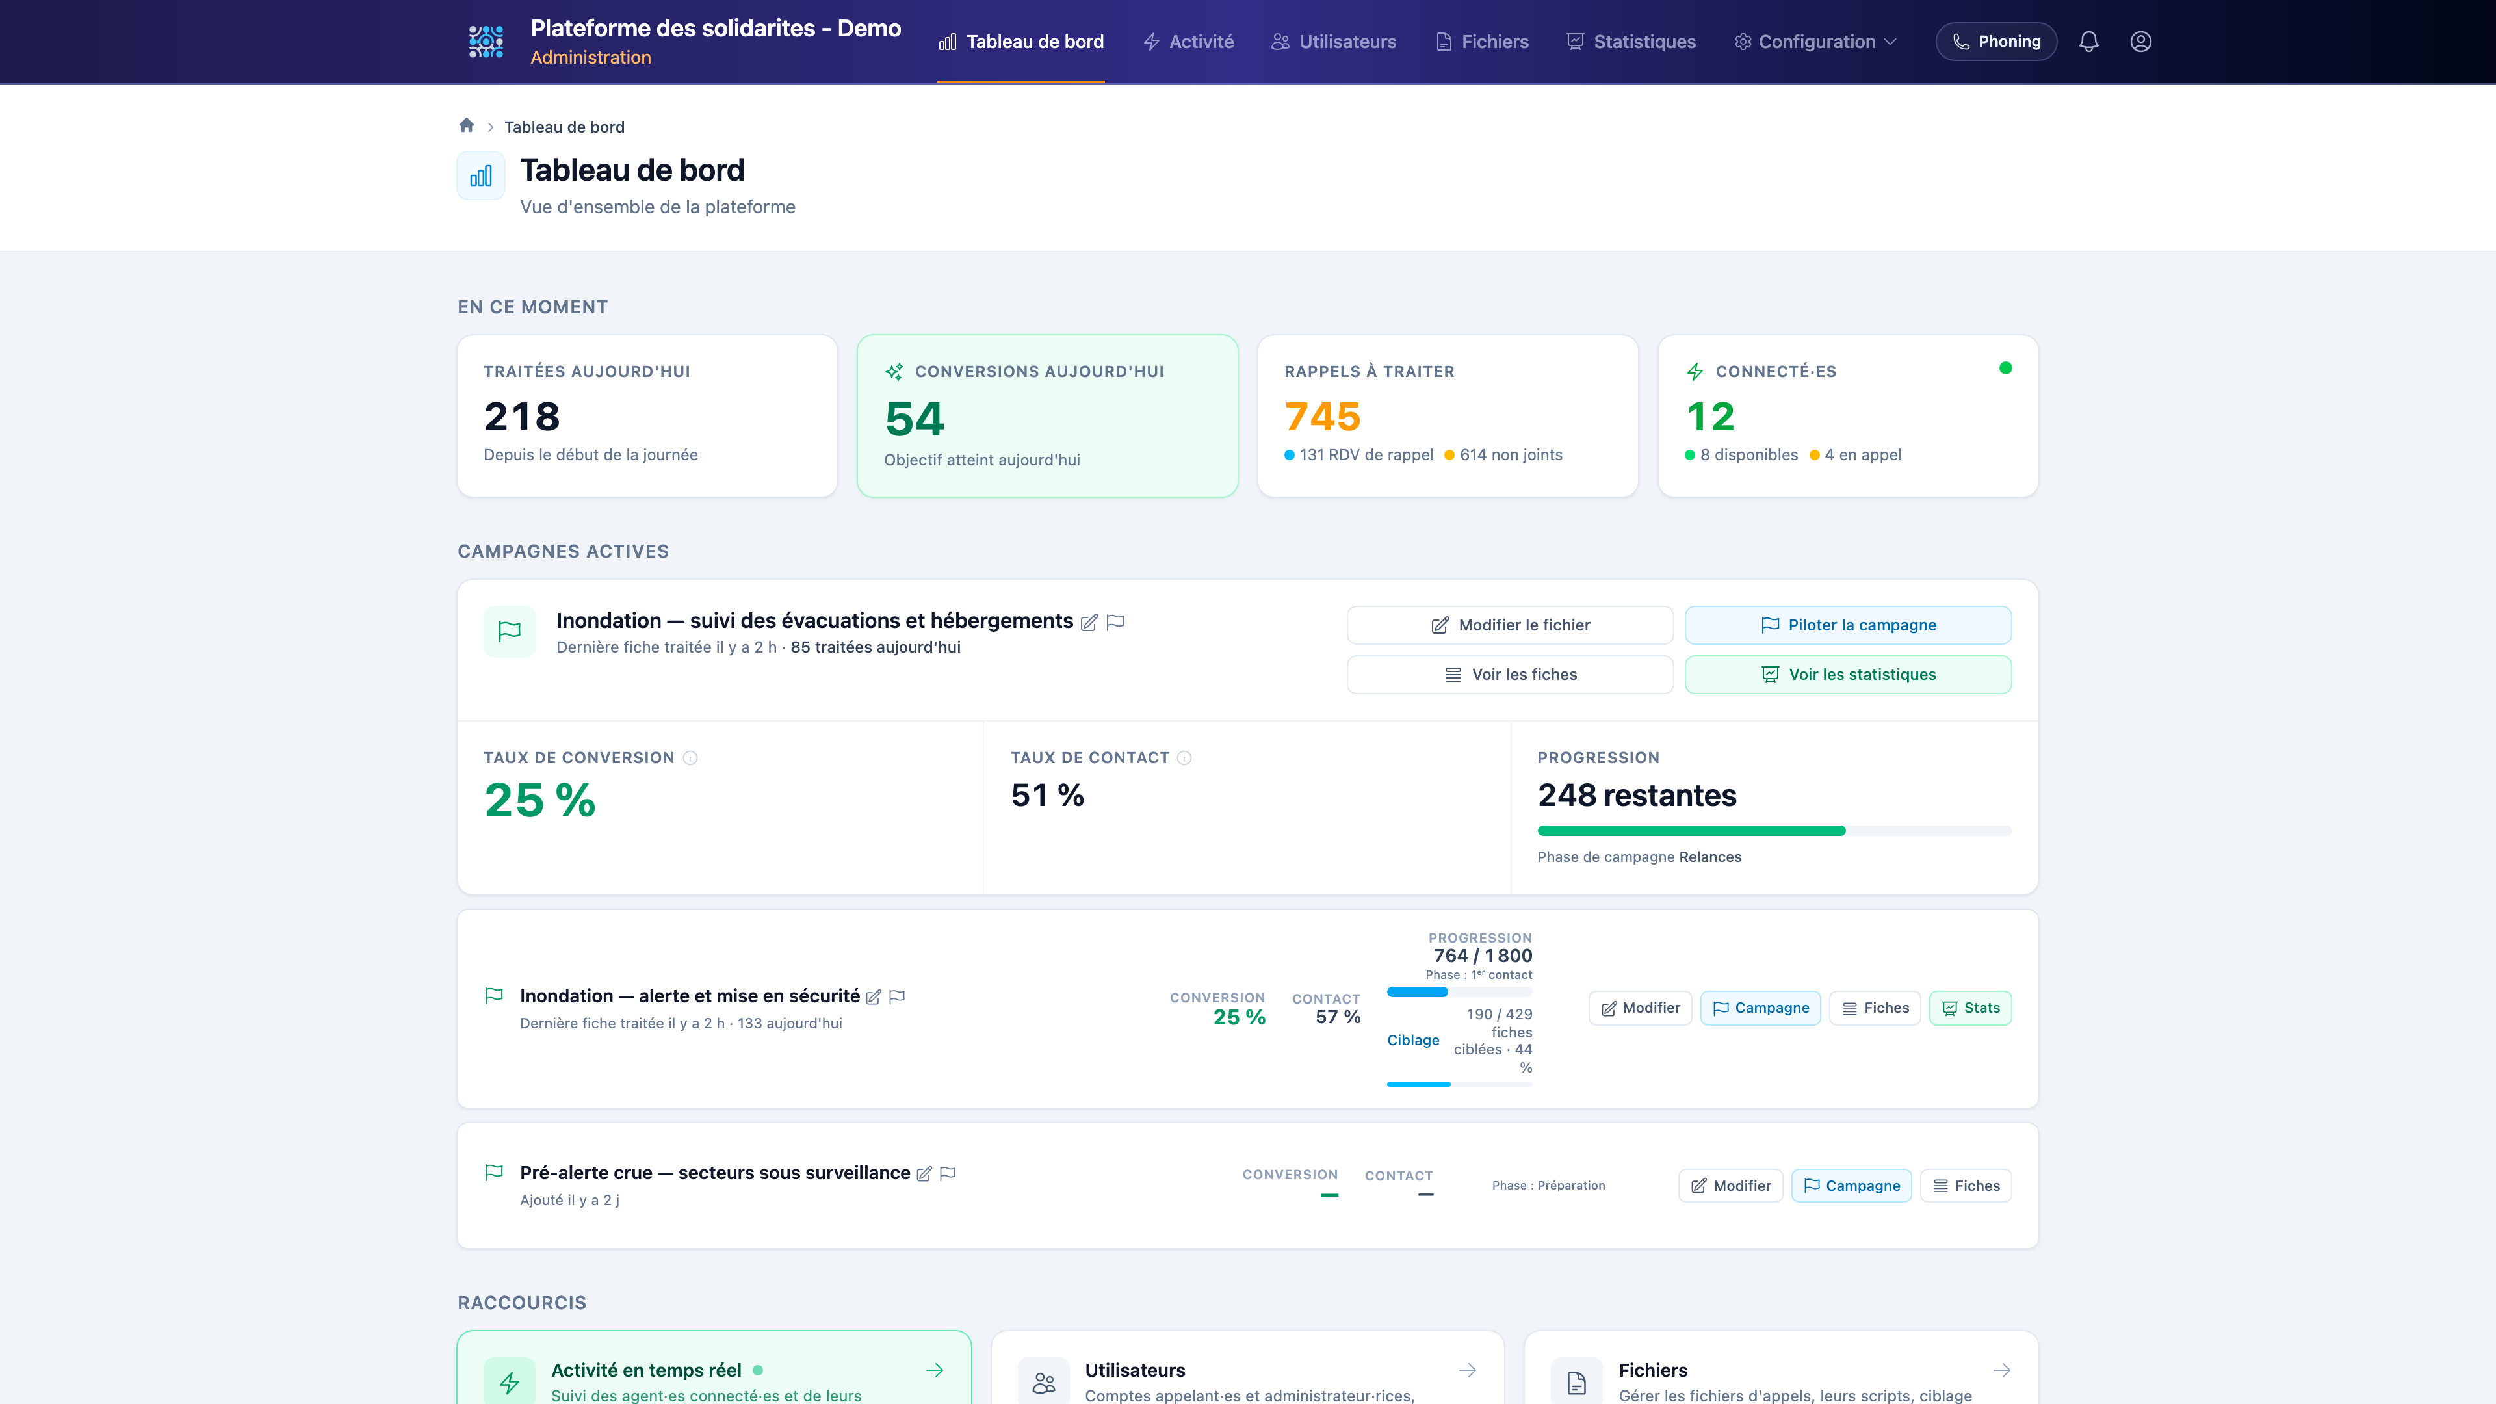
Task: Arrow icon on Fichiers shortcut card
Action: coord(2001,1370)
